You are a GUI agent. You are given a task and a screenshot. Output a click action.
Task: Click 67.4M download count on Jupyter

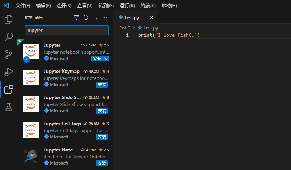click(91, 45)
